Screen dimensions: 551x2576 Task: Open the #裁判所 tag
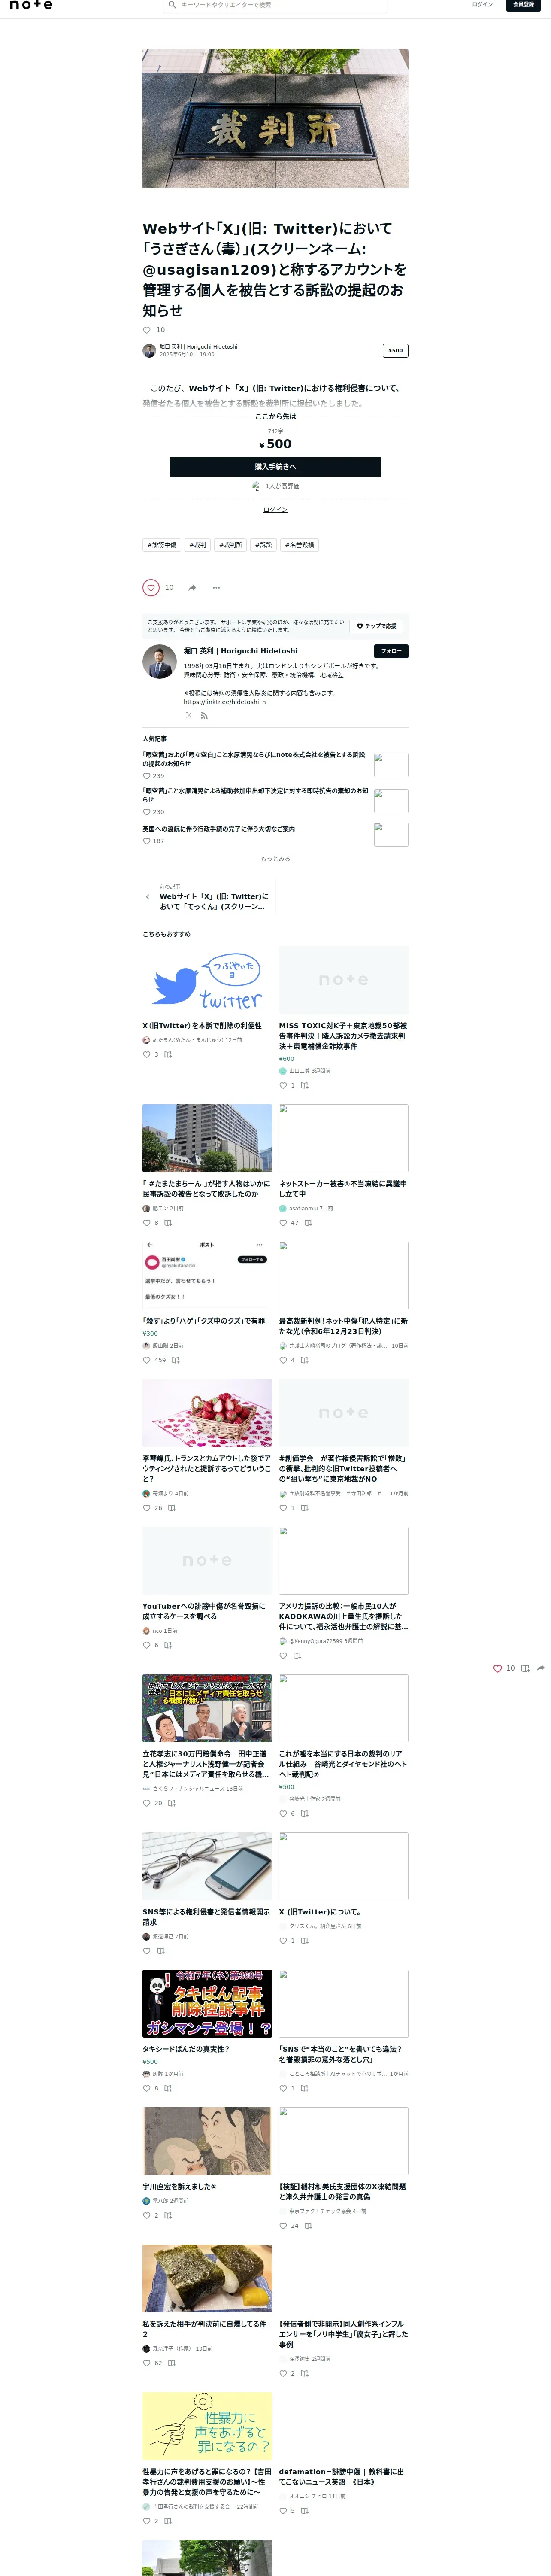pos(230,545)
